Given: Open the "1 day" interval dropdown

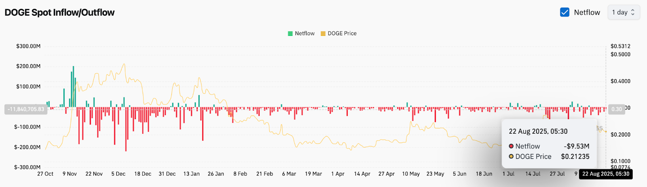Looking at the screenshot, I should (624, 12).
